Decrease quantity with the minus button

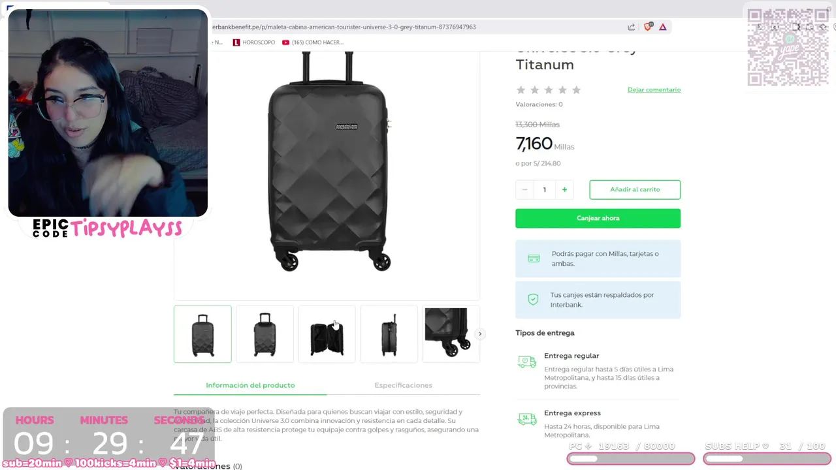(x=524, y=189)
